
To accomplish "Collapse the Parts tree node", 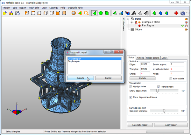I will pyautogui.click(x=128, y=19).
